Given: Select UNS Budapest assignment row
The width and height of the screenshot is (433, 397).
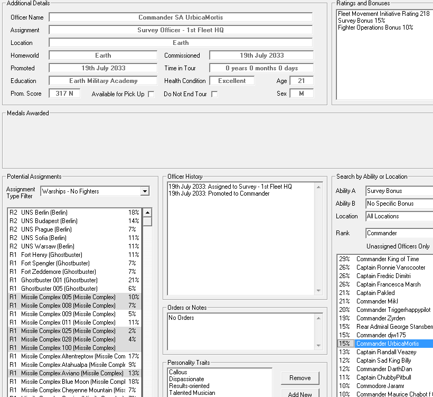Looking at the screenshot, I should pos(74,221).
